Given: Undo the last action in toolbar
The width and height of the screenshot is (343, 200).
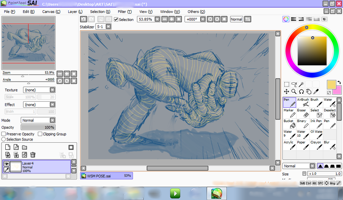Looking at the screenshot, I should coord(83,19).
